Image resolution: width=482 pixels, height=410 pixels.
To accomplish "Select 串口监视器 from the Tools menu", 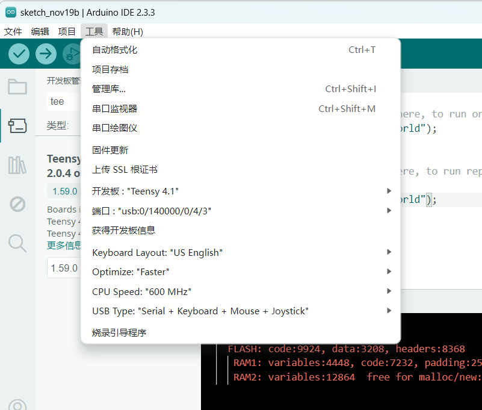I will tap(115, 109).
